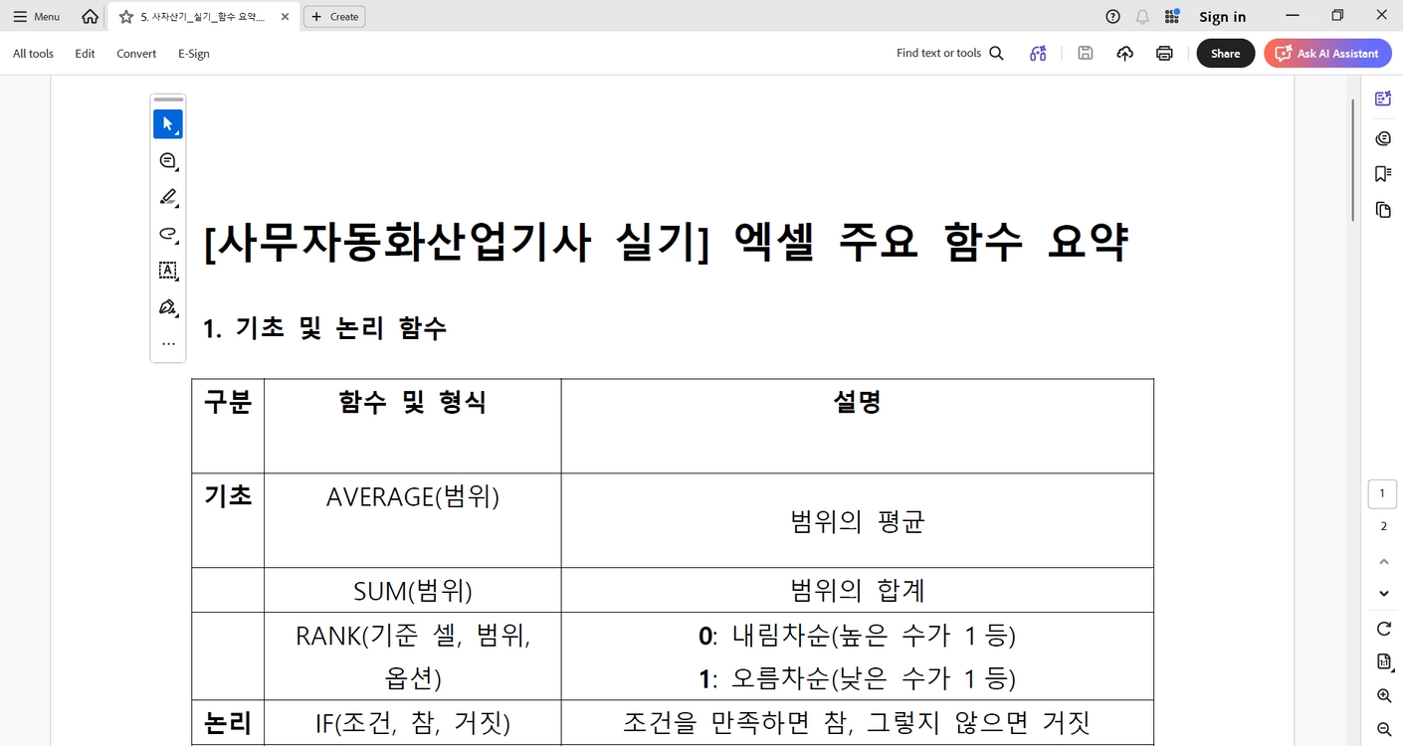Choose the Select arrow tool
This screenshot has width=1403, height=746.
(x=168, y=124)
